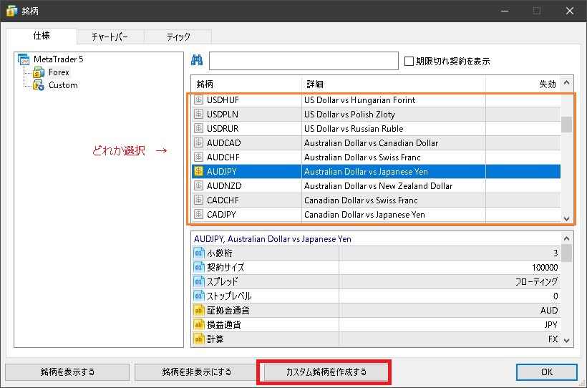The width and height of the screenshot is (587, 388).
Task: Click the Forex folder icon
Action: coord(39,72)
